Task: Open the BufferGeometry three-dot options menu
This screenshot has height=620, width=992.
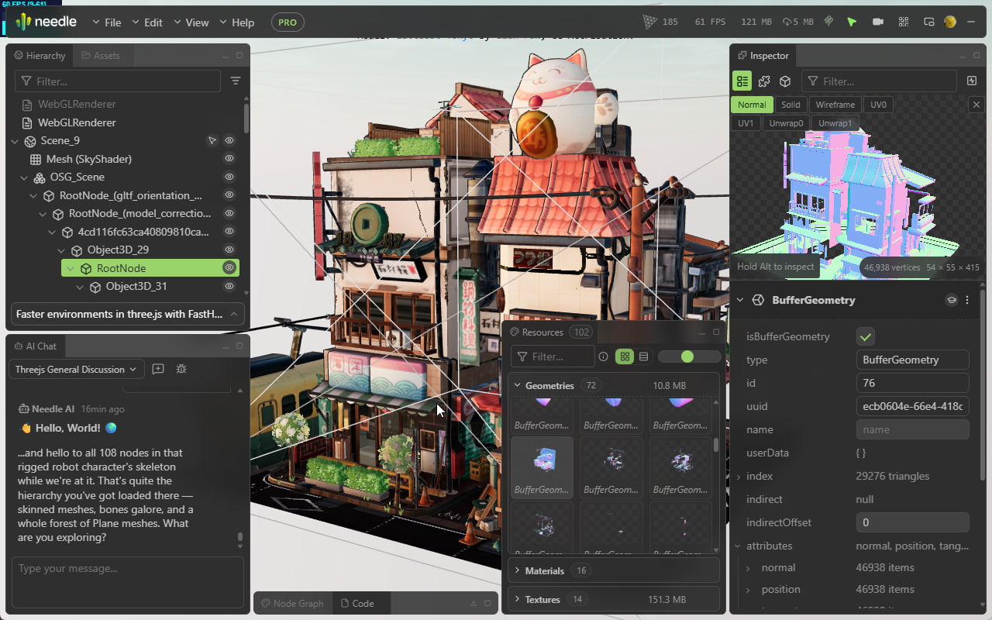Action: (967, 300)
